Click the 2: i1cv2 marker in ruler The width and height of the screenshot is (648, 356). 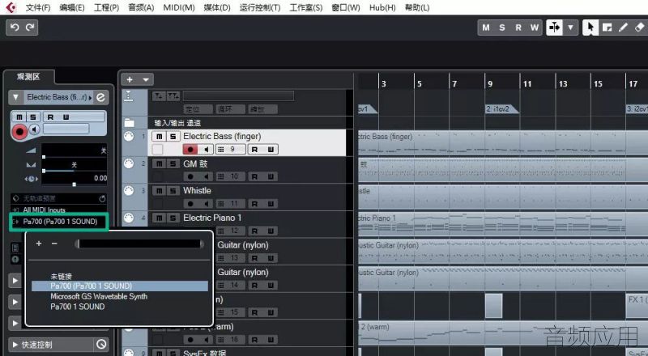pos(501,109)
